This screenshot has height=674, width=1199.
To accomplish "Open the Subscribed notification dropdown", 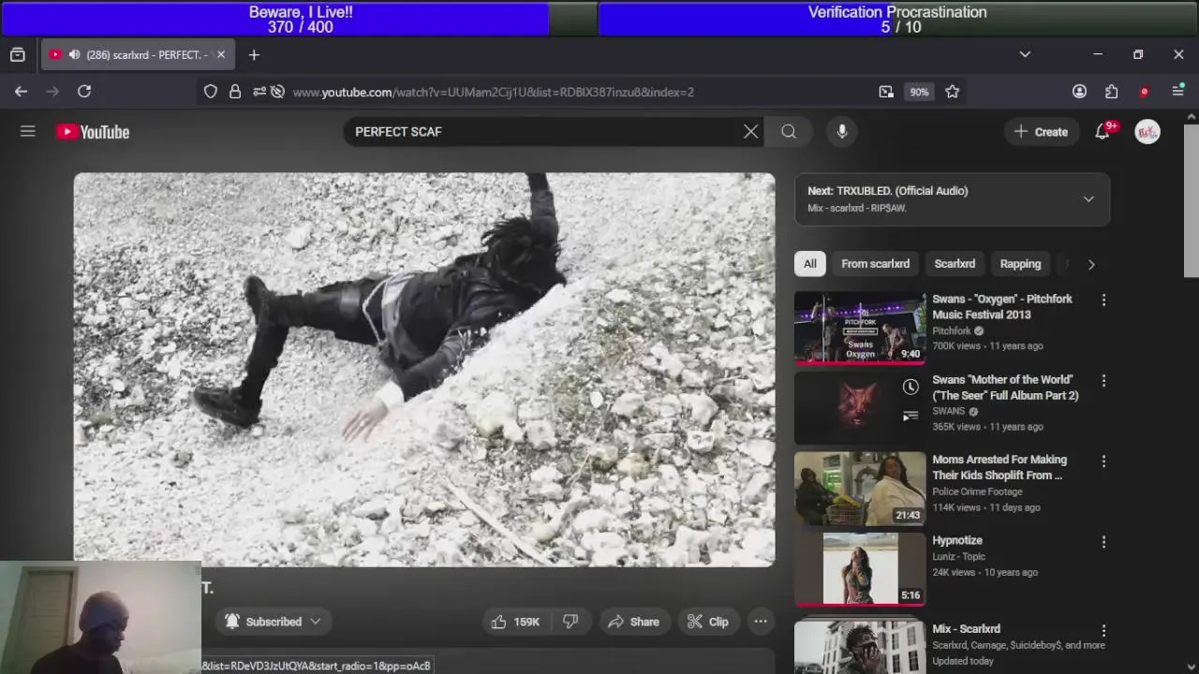I will click(x=272, y=622).
